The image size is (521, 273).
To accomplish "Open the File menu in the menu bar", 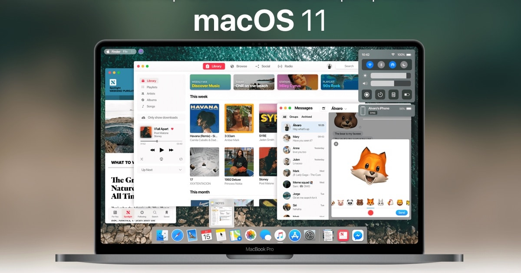I will (125, 52).
